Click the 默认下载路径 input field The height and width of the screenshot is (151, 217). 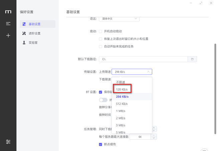point(143,59)
